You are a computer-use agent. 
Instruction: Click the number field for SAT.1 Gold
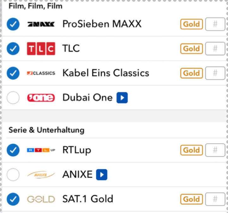coord(215,199)
